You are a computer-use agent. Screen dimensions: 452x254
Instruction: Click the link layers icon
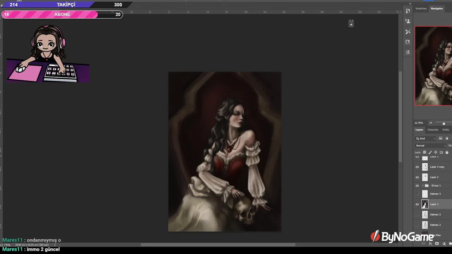(424, 243)
